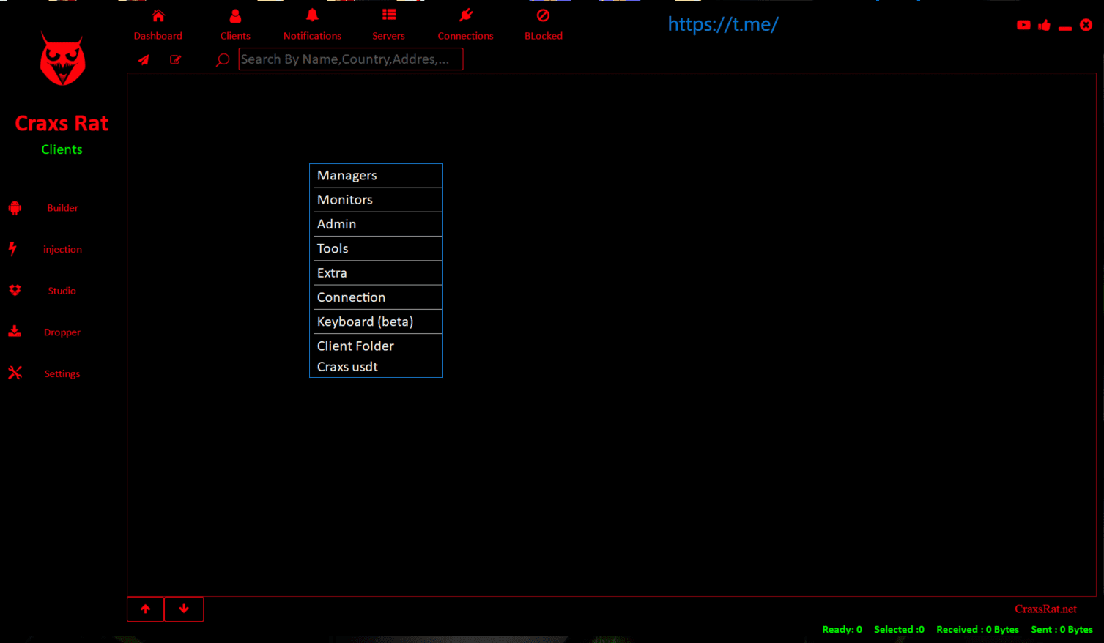Open the Settings sidebar label
The height and width of the screenshot is (643, 1104).
[x=62, y=374]
